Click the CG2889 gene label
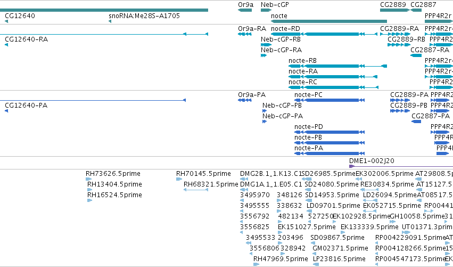Viewport: 453px width, 267px height. [393, 5]
